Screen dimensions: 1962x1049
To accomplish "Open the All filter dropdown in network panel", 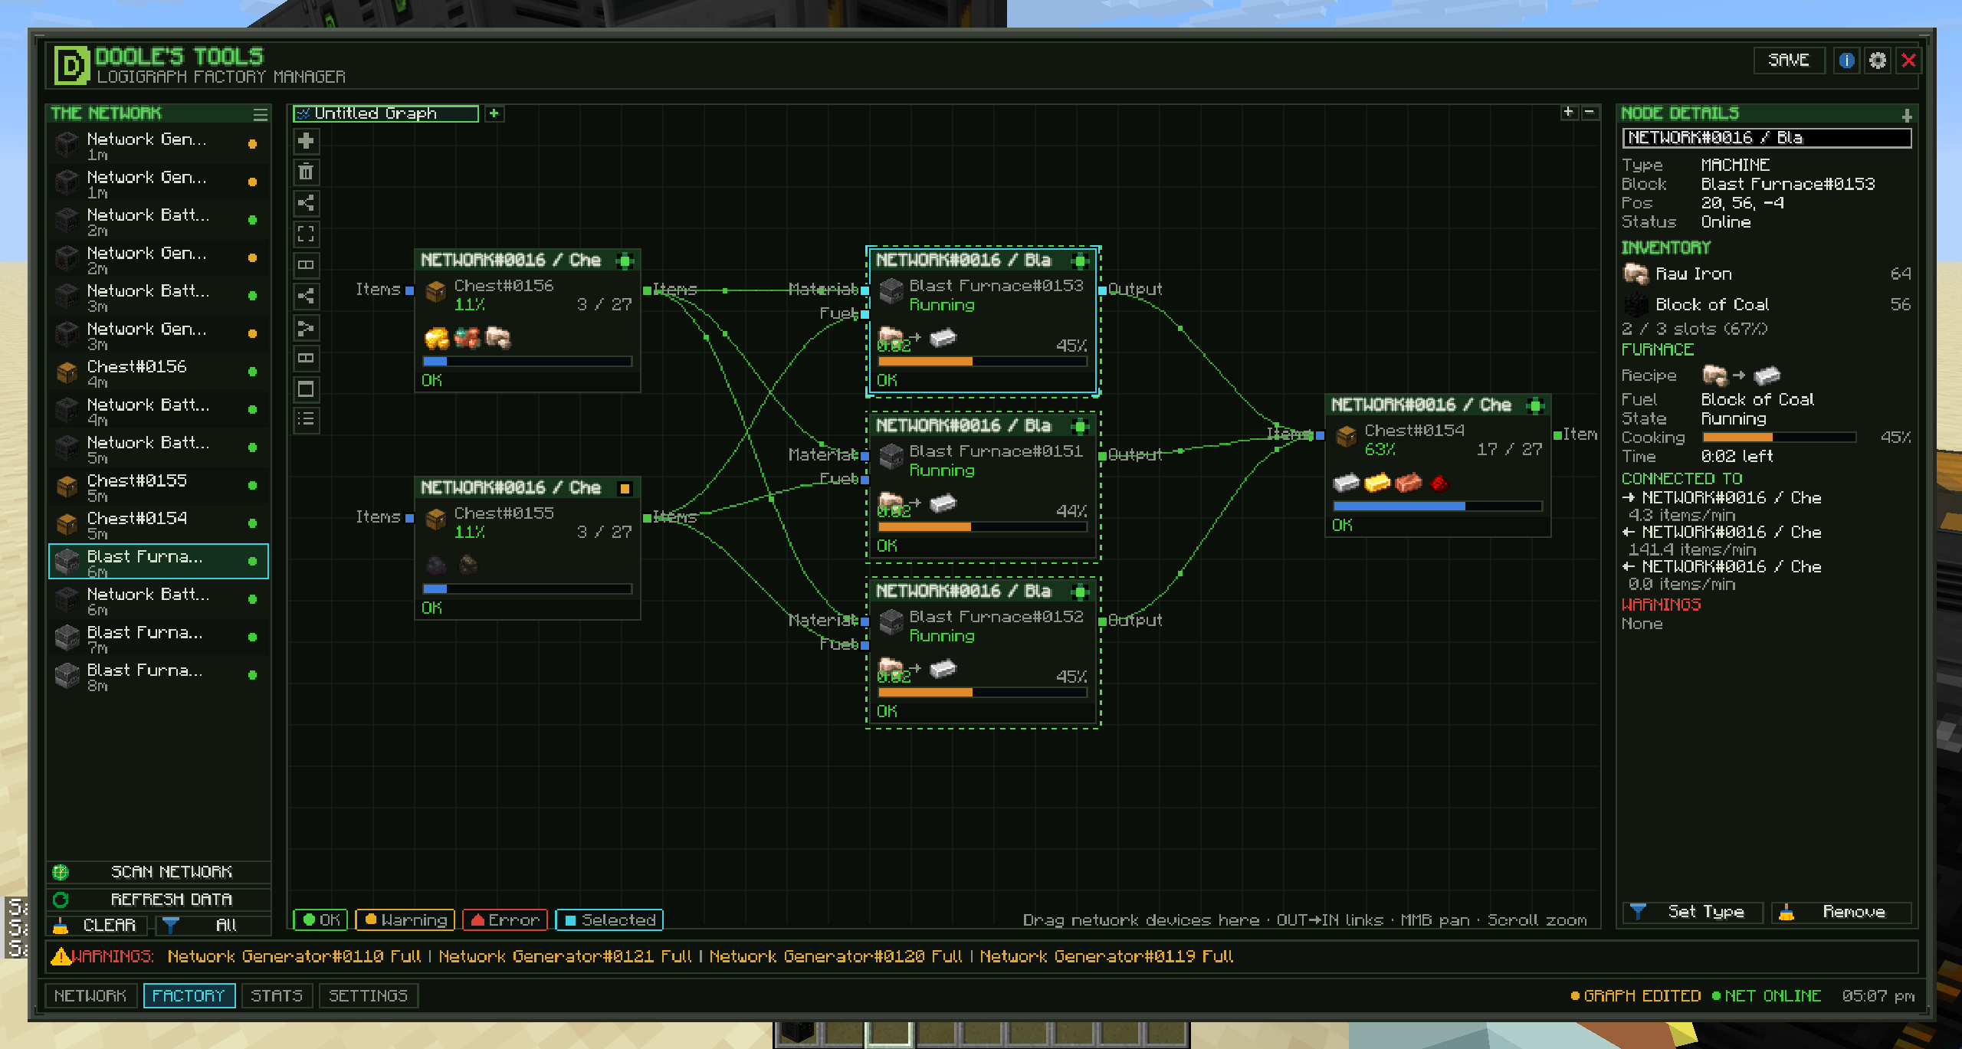I will point(214,926).
